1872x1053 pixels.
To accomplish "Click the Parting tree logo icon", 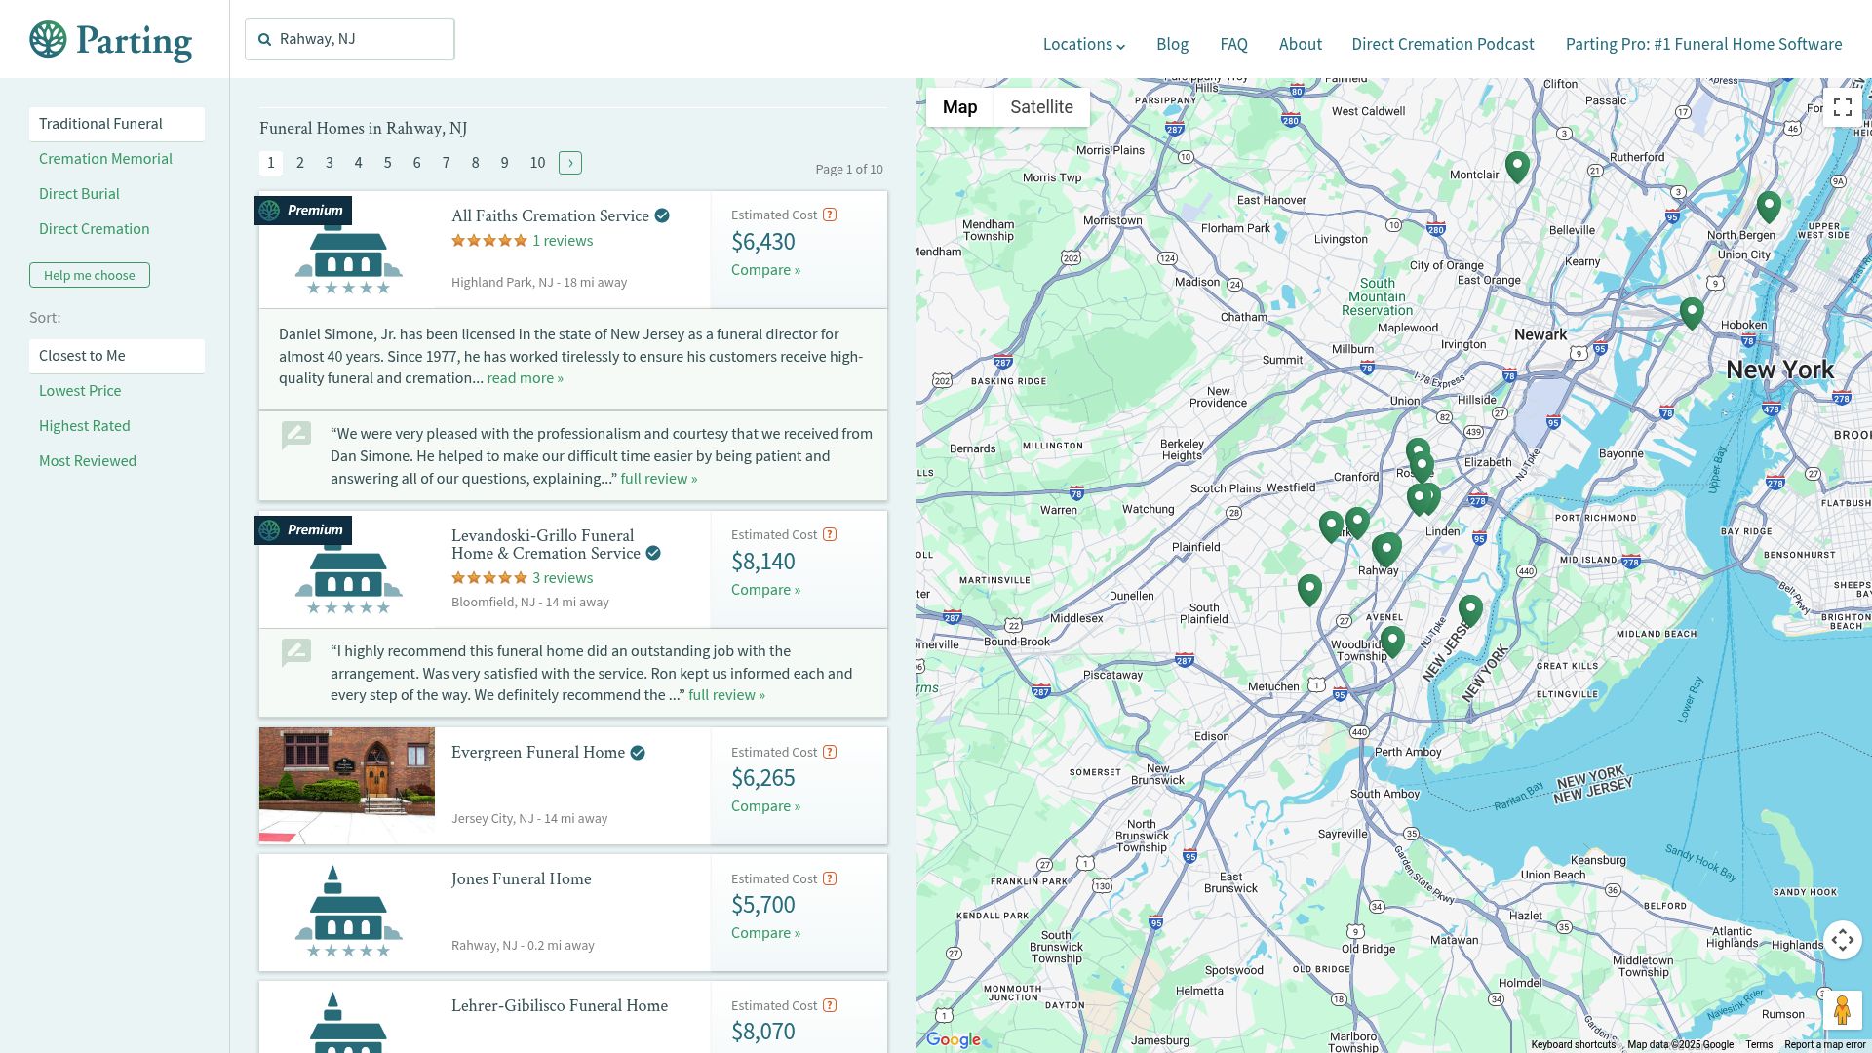I will click(x=48, y=40).
